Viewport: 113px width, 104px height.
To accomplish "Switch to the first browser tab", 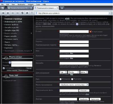I will point(19,8).
